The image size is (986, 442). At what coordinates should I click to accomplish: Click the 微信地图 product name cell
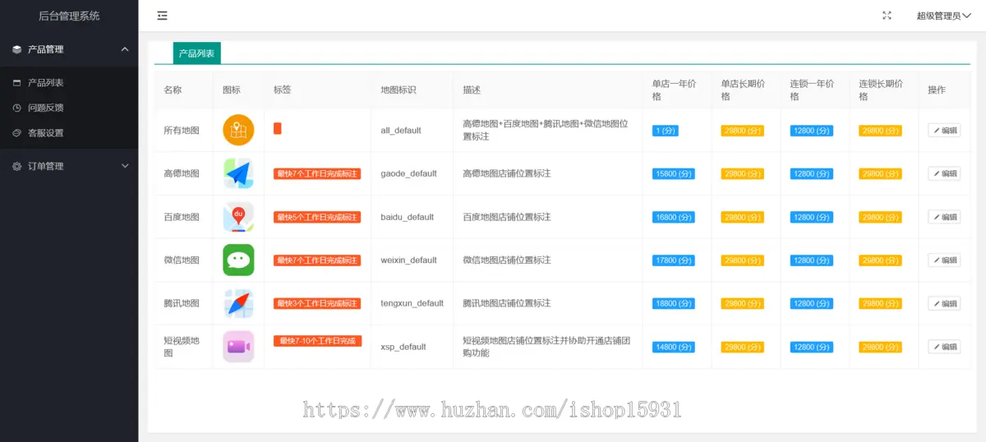[x=182, y=260]
